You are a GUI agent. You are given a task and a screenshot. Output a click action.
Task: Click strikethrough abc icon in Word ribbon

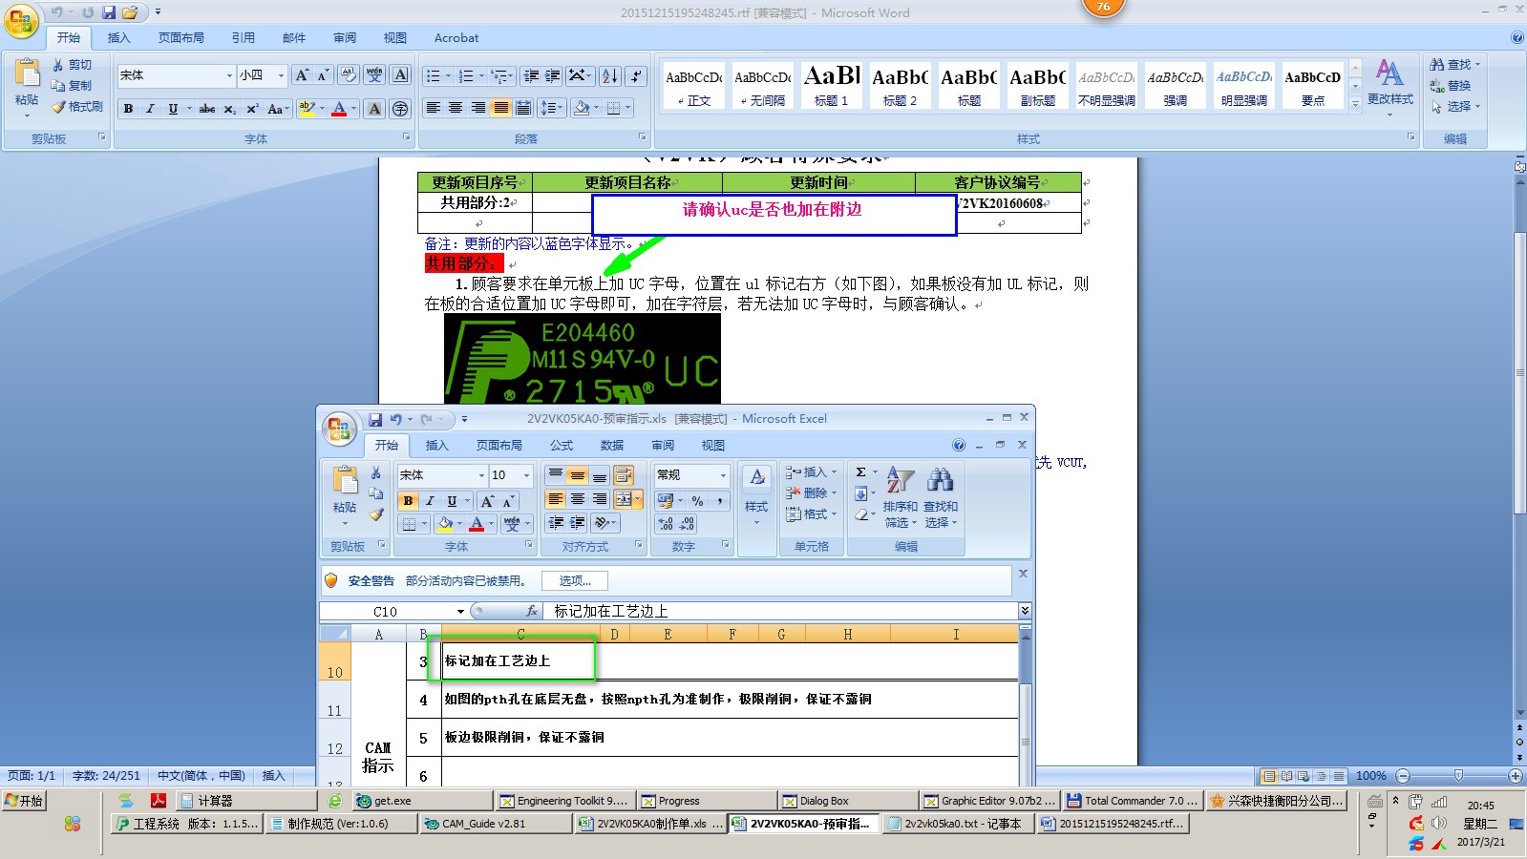(207, 109)
